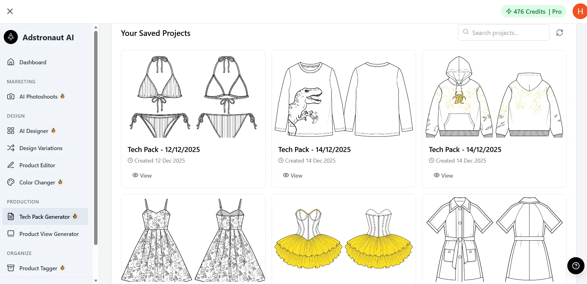587x284 pixels.
Task: View the hoodie tech pack project
Action: tap(444, 176)
